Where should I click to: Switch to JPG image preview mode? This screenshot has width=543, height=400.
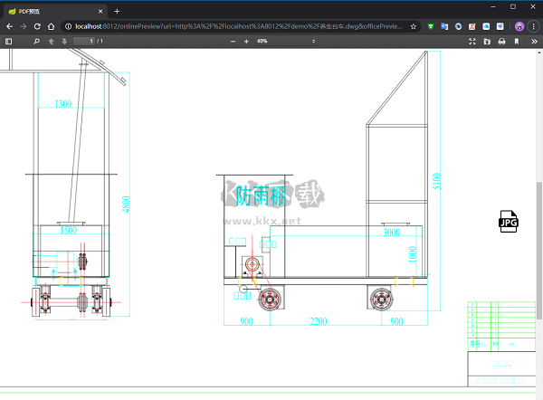tap(509, 222)
